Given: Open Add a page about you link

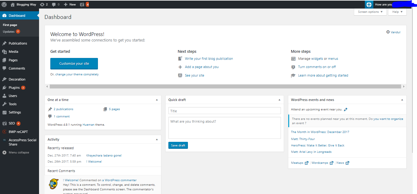Looking at the screenshot, I should point(202,67).
